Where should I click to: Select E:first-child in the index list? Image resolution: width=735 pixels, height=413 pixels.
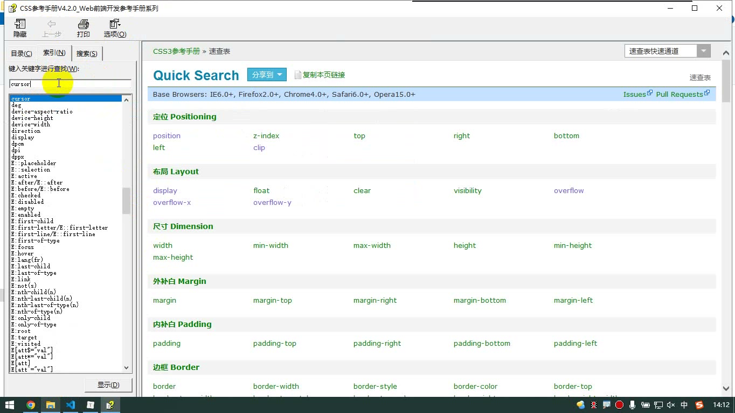tap(32, 221)
